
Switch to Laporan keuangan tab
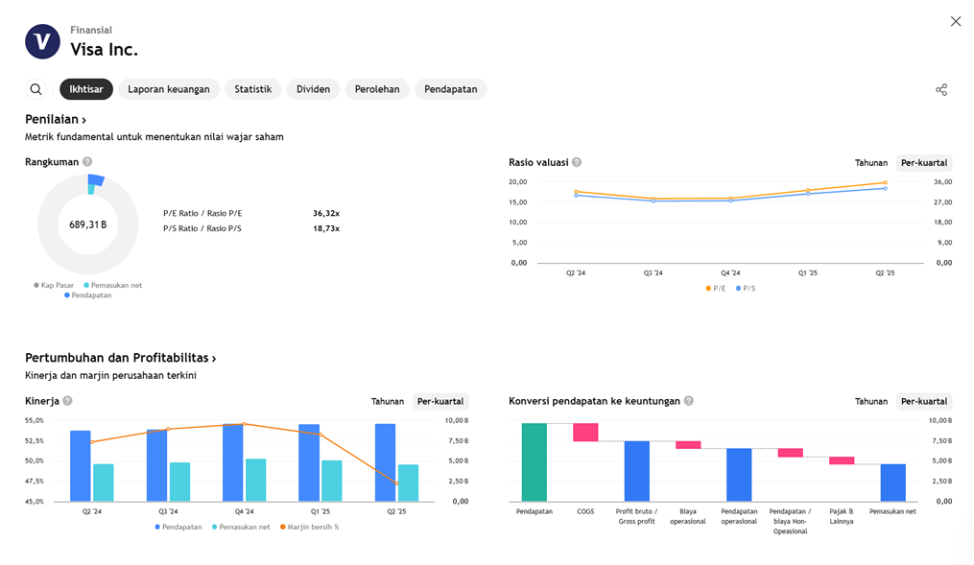[x=169, y=89]
